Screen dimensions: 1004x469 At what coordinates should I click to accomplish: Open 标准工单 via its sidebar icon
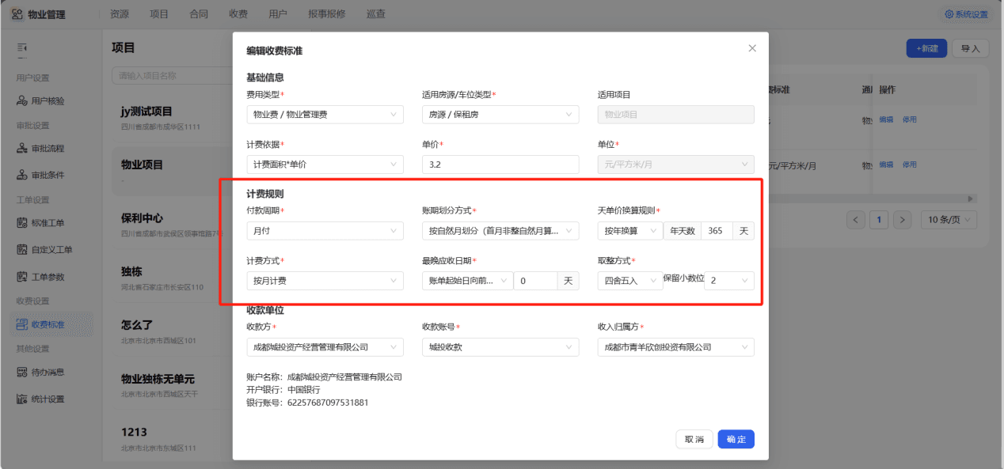click(x=22, y=222)
